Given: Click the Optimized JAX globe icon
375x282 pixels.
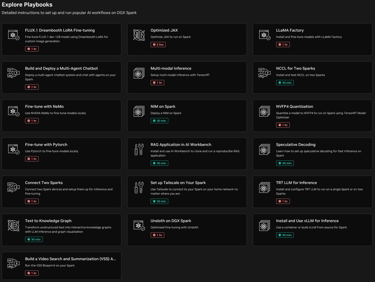Looking at the screenshot, I should tap(139, 35).
